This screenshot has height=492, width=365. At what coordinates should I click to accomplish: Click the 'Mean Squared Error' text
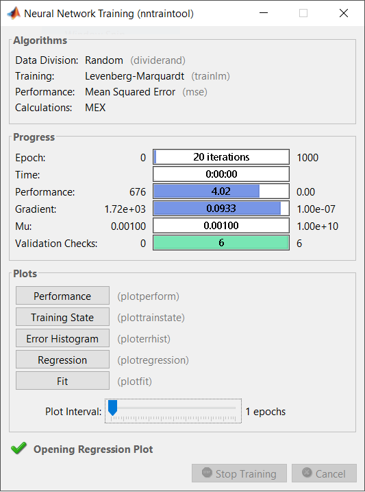click(x=130, y=92)
